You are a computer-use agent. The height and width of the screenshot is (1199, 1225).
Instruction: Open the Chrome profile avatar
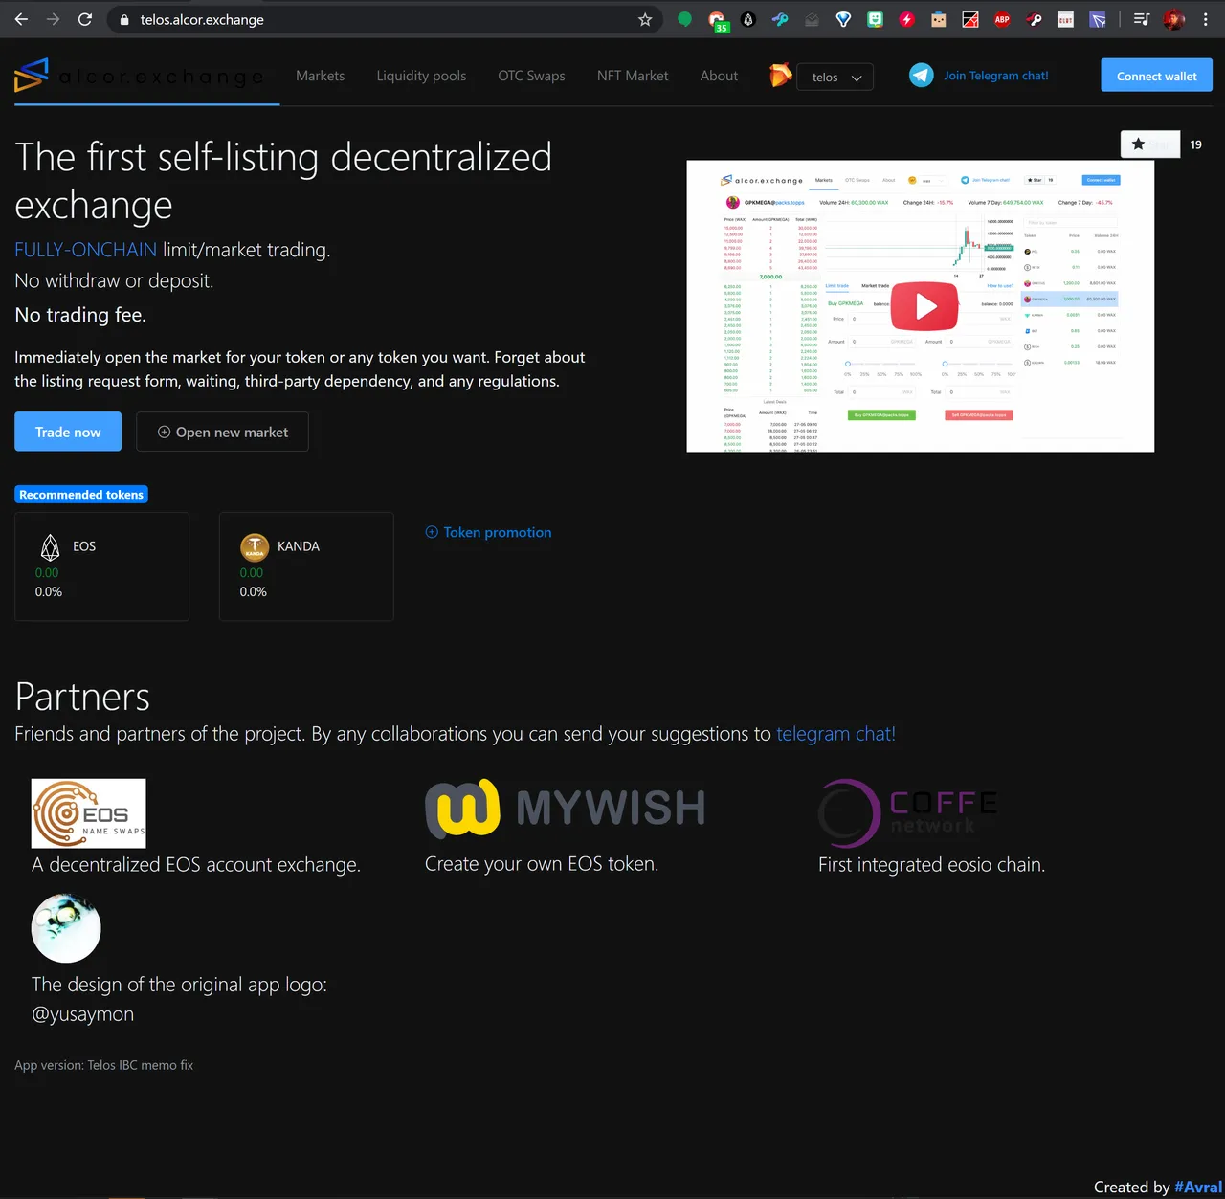pyautogui.click(x=1173, y=19)
